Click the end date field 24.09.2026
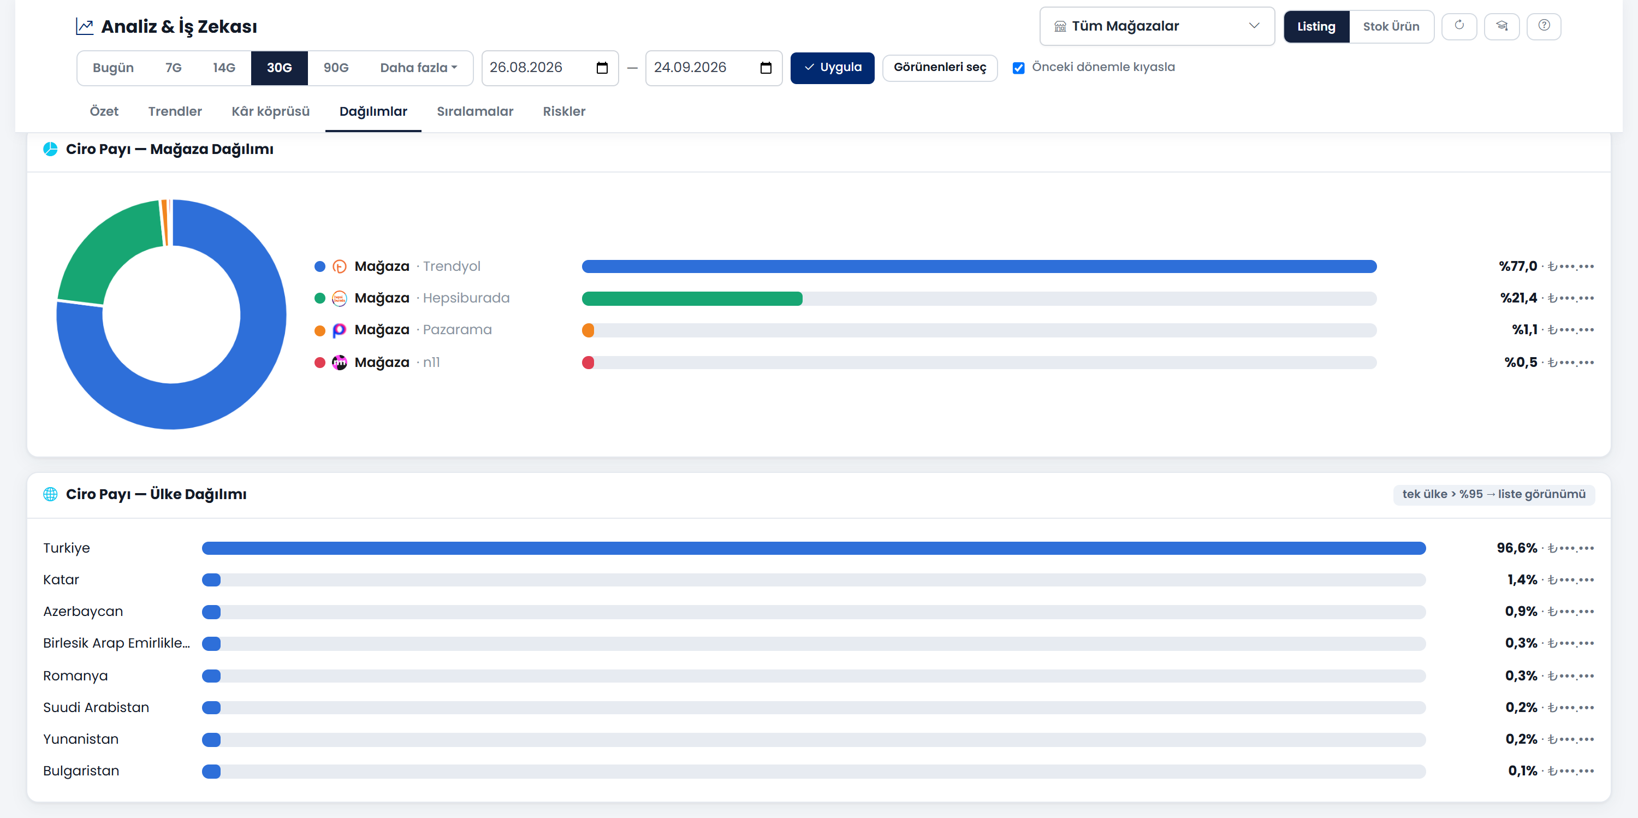Screen dimensions: 1638x818 coord(714,68)
